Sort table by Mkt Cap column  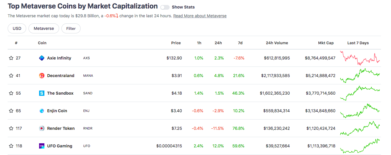click(326, 43)
